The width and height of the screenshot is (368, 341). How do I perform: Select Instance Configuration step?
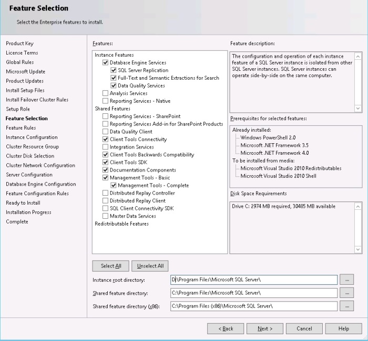(x=32, y=137)
